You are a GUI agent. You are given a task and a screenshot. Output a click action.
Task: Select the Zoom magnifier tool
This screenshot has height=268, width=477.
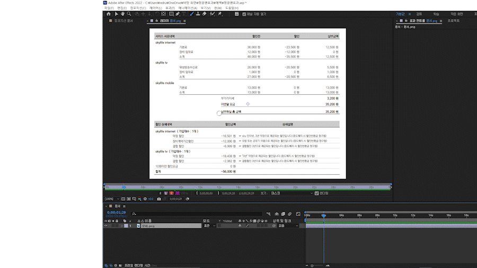(x=129, y=14)
